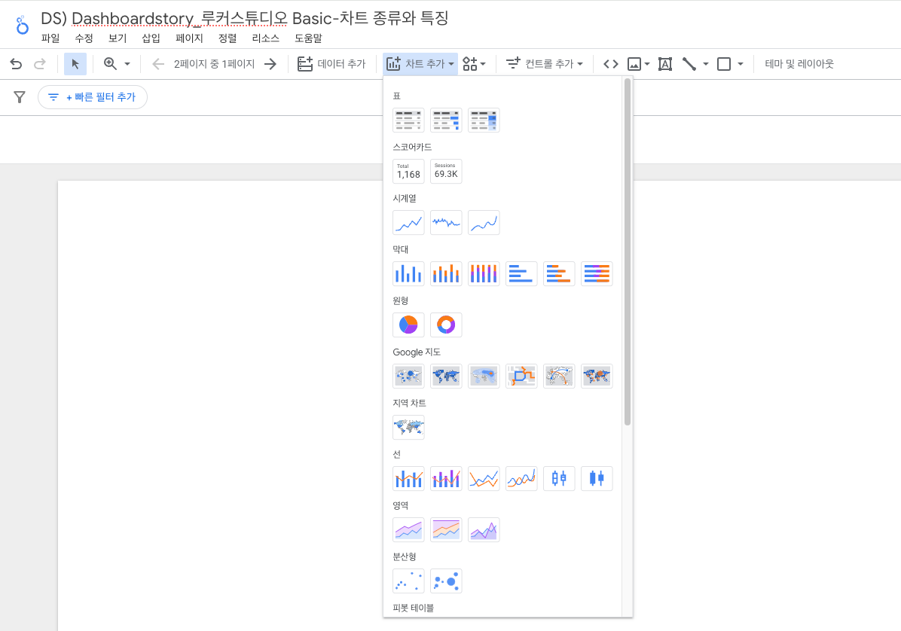Open the 수정 menu
The image size is (901, 631).
(x=84, y=38)
